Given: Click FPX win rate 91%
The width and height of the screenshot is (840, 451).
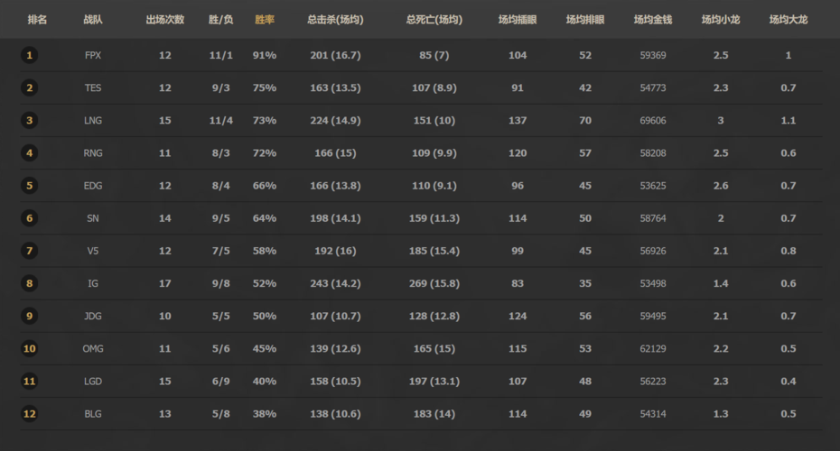Looking at the screenshot, I should (265, 55).
